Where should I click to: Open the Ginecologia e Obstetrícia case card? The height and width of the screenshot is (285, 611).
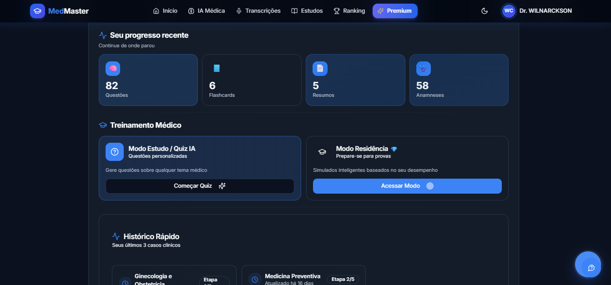(174, 276)
